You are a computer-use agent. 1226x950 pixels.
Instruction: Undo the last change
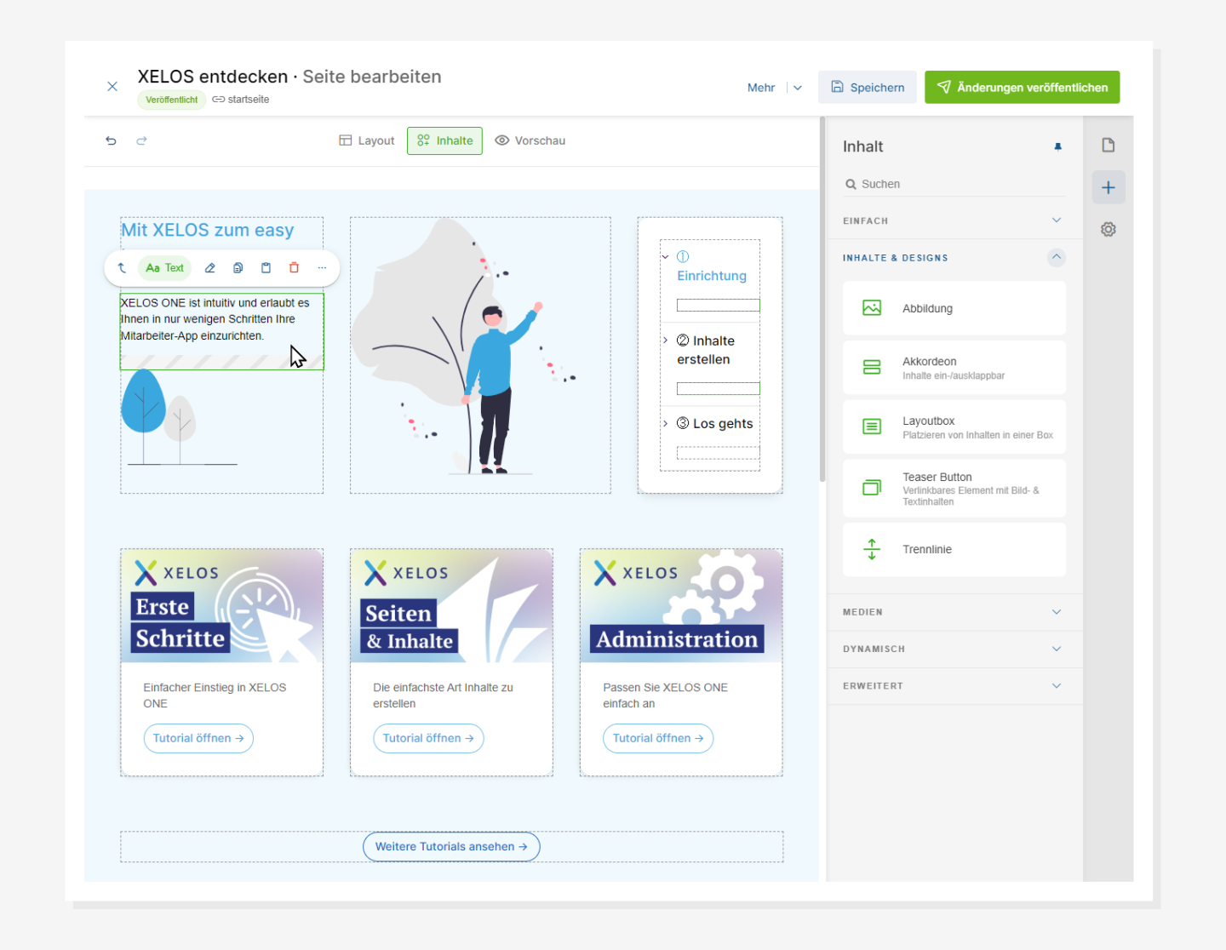111,140
